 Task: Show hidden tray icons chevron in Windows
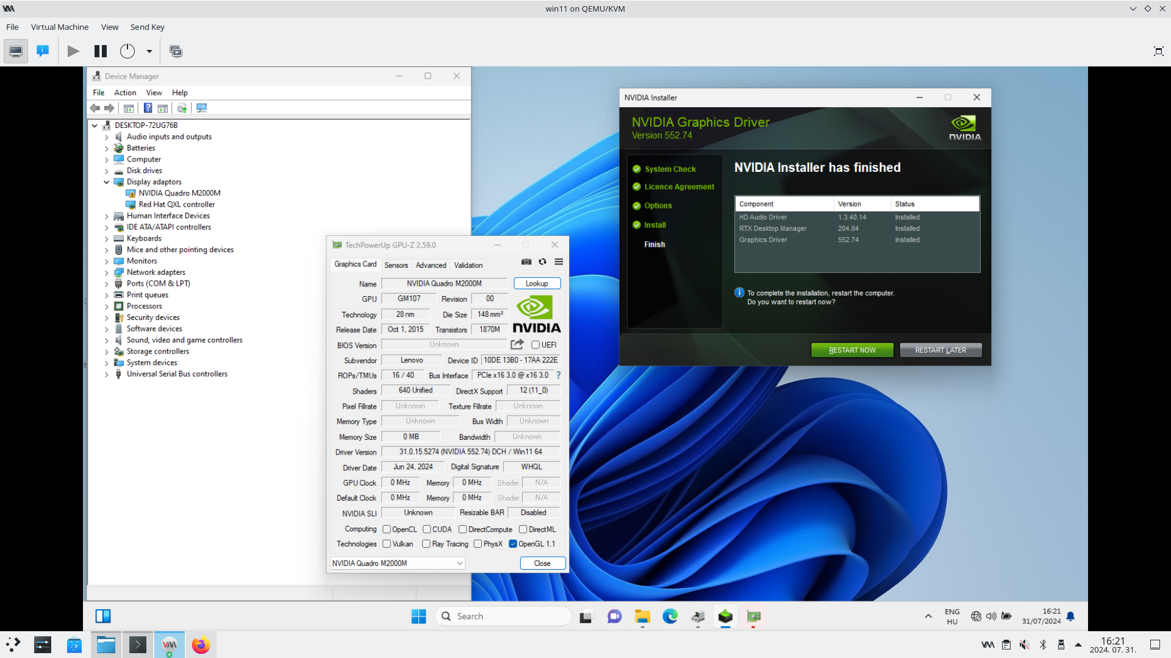pos(928,617)
